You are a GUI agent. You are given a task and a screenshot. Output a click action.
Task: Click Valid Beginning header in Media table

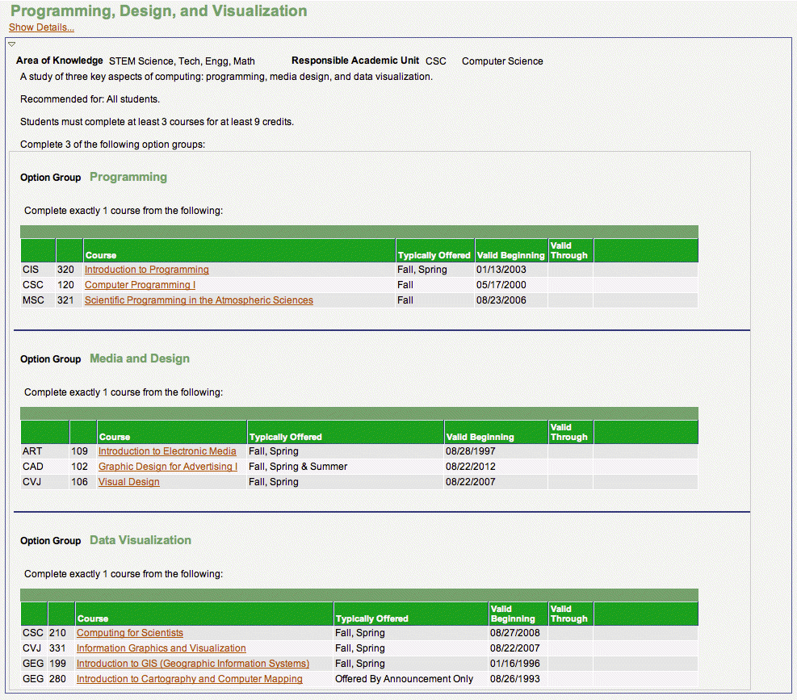point(479,437)
